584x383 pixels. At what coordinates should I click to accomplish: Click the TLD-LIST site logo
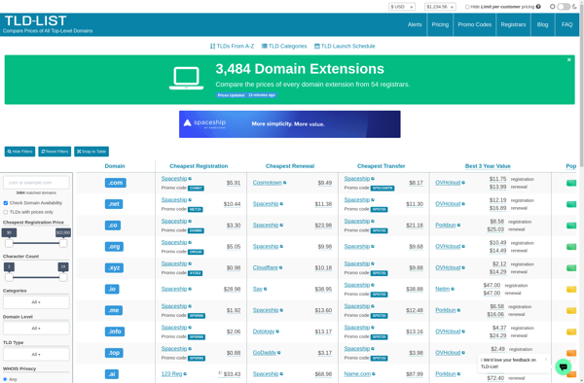pyautogui.click(x=35, y=20)
